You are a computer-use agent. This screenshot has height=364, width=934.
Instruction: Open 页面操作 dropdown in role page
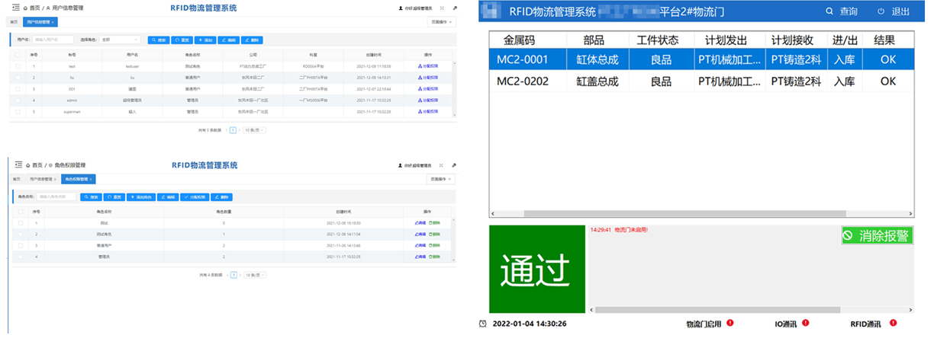[x=441, y=179]
